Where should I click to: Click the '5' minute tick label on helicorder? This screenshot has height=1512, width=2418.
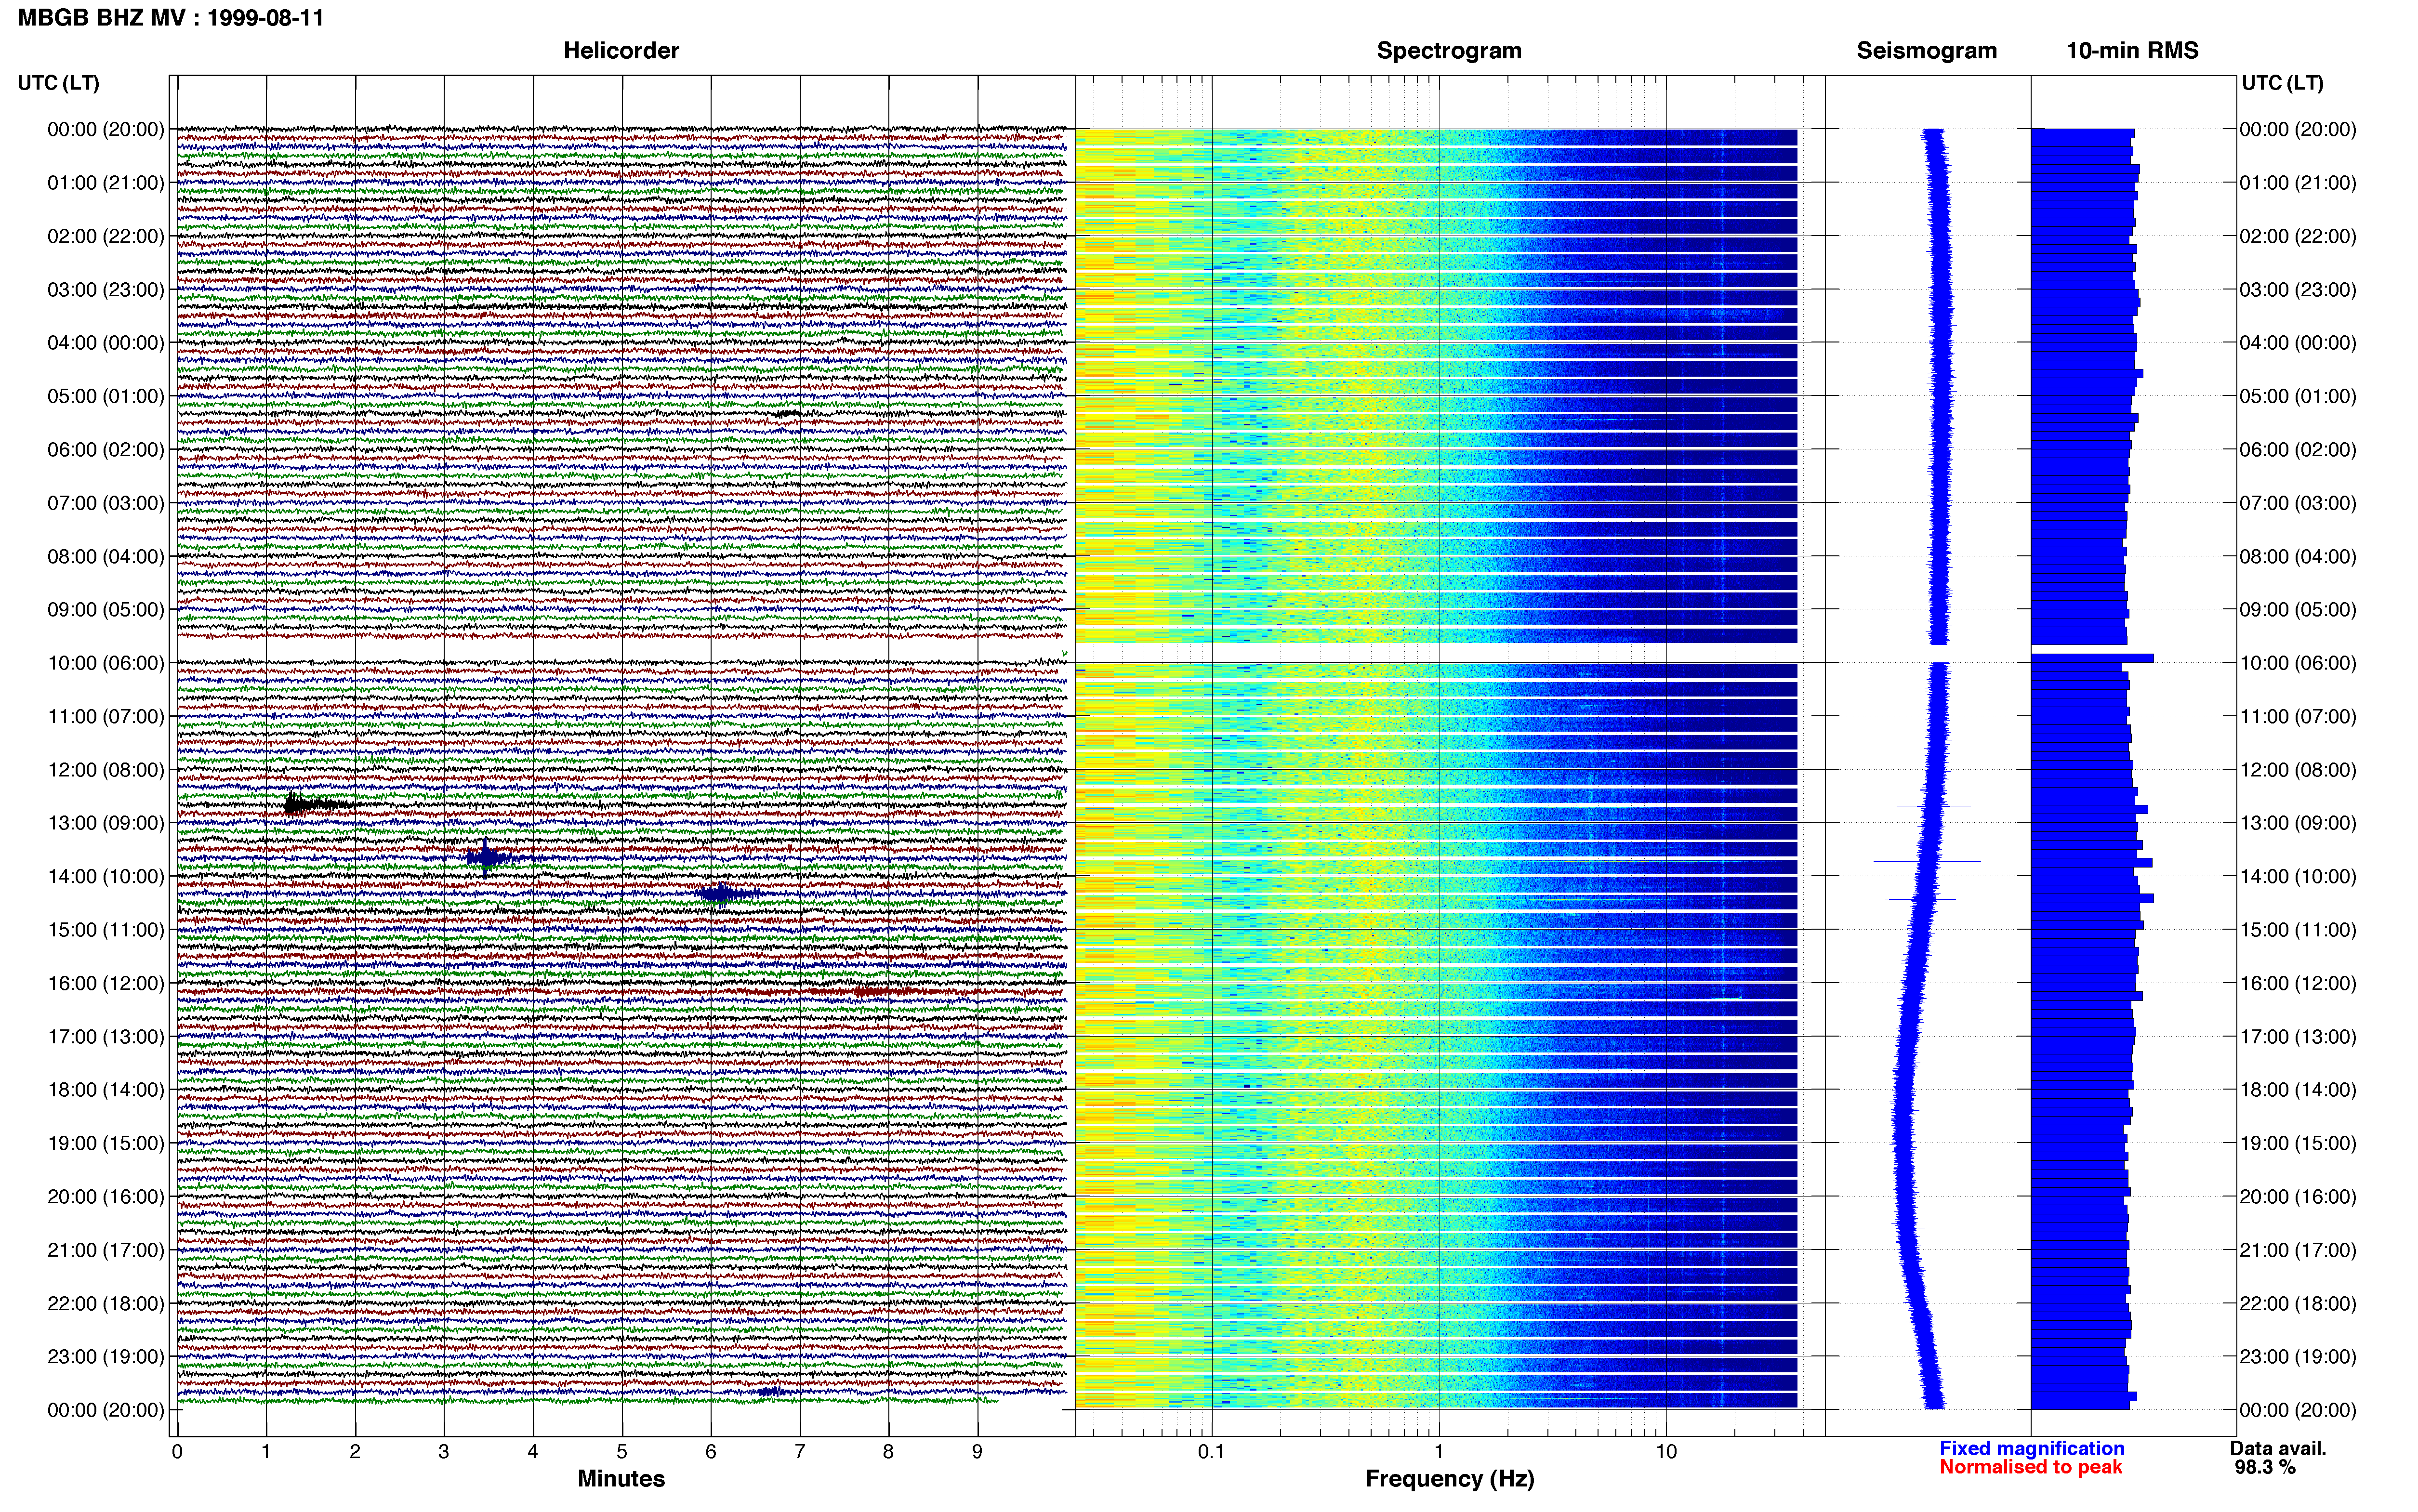(x=622, y=1452)
